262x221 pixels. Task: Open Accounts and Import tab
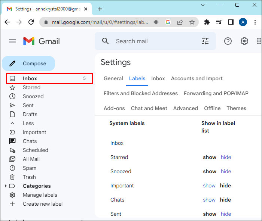(x=196, y=78)
